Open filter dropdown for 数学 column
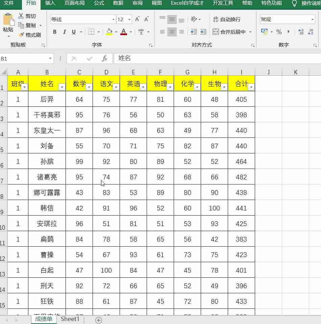Image resolution: width=321 pixels, height=324 pixels. pyautogui.click(x=89, y=87)
